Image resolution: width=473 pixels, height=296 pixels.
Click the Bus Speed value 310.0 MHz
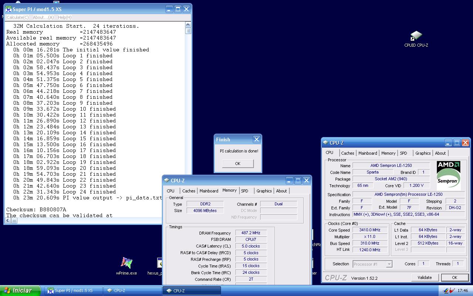[x=370, y=243]
